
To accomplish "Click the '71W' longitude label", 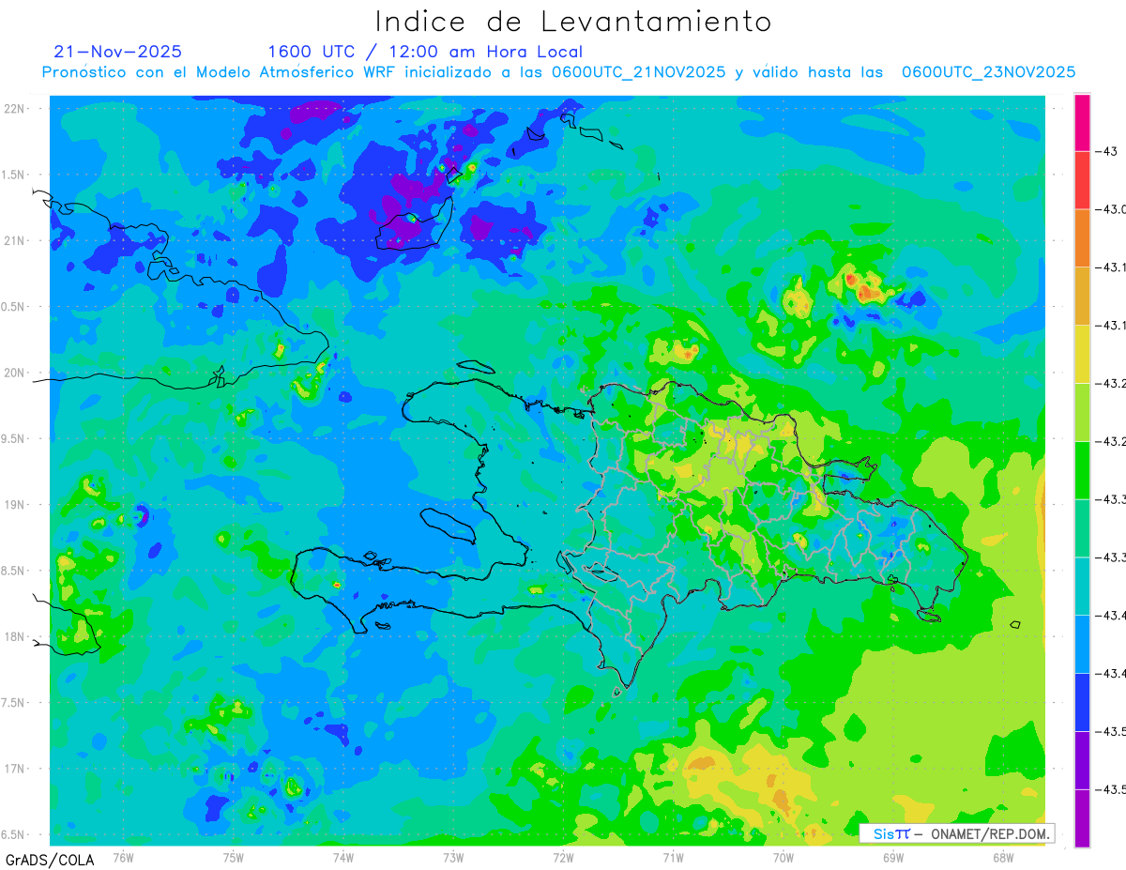I will pos(673,858).
